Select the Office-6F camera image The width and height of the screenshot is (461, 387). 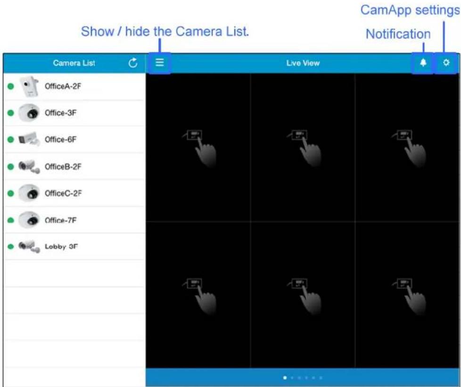tap(29, 139)
